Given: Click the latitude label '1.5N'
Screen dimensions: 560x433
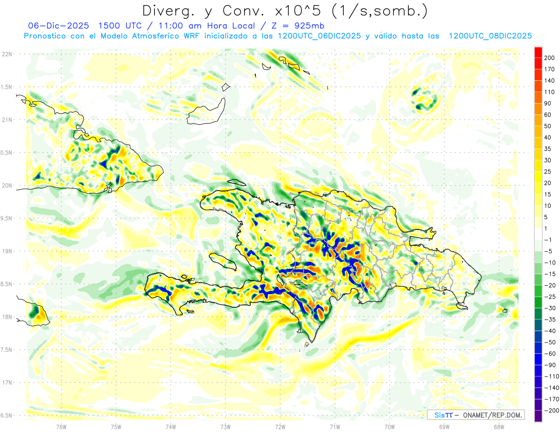Looking at the screenshot, I should pyautogui.click(x=7, y=87).
